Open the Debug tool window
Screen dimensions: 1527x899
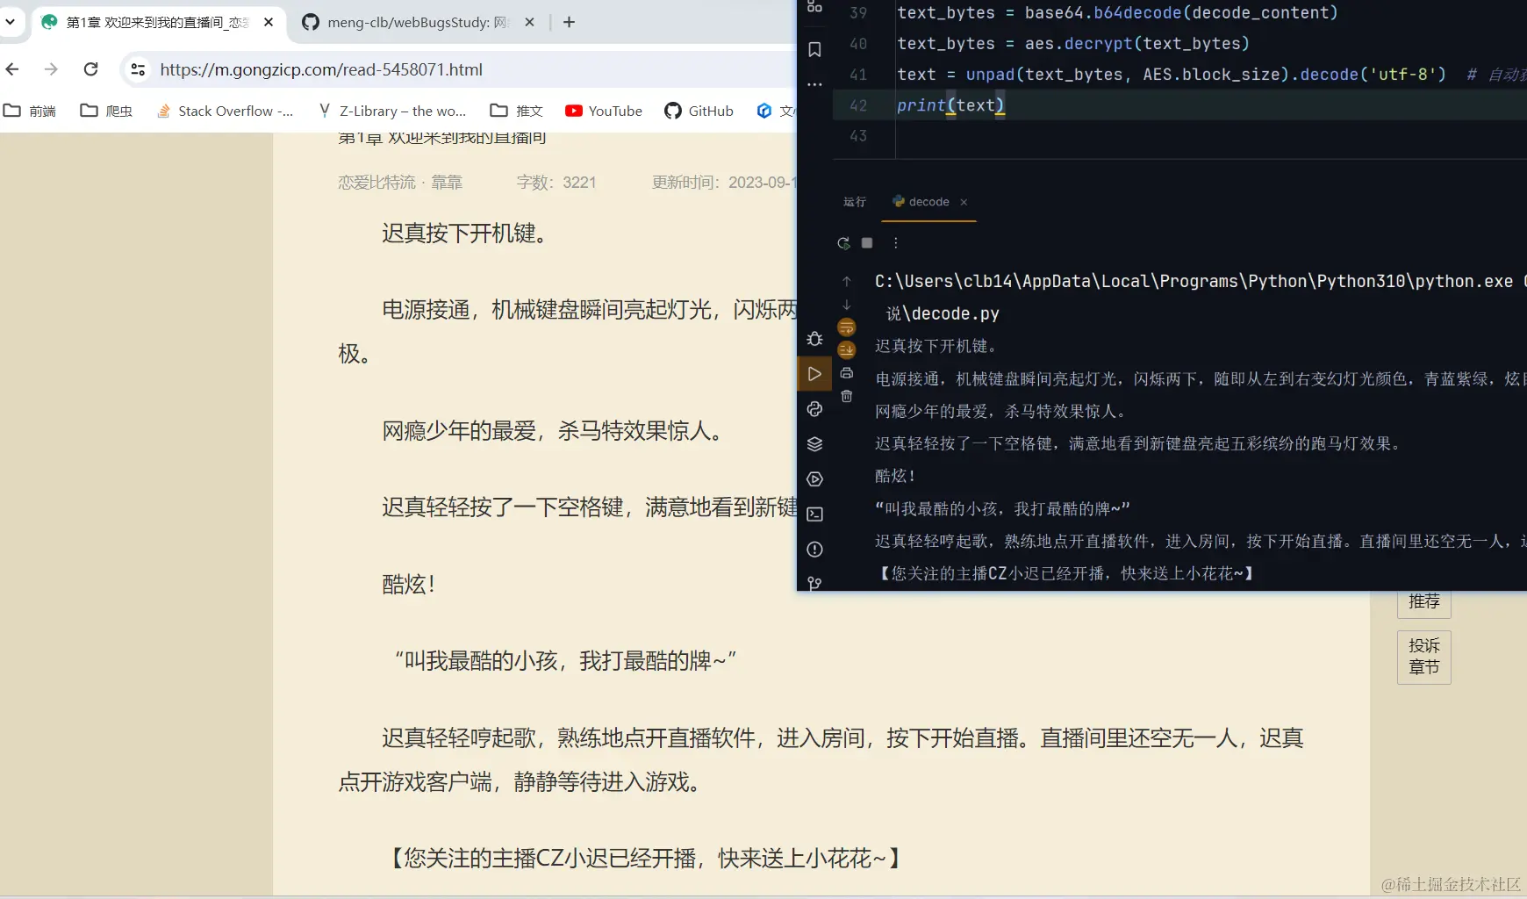[814, 339]
